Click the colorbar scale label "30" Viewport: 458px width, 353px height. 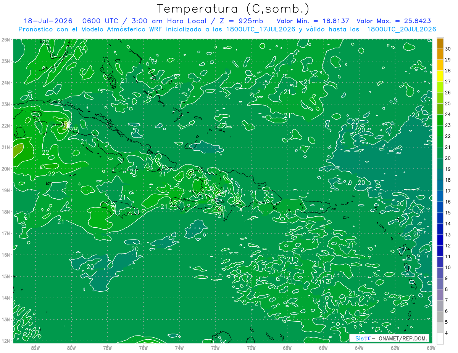tap(448, 49)
